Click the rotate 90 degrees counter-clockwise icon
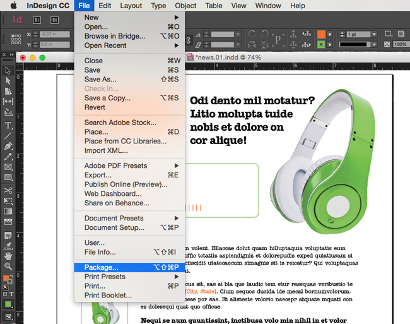 pyautogui.click(x=265, y=33)
